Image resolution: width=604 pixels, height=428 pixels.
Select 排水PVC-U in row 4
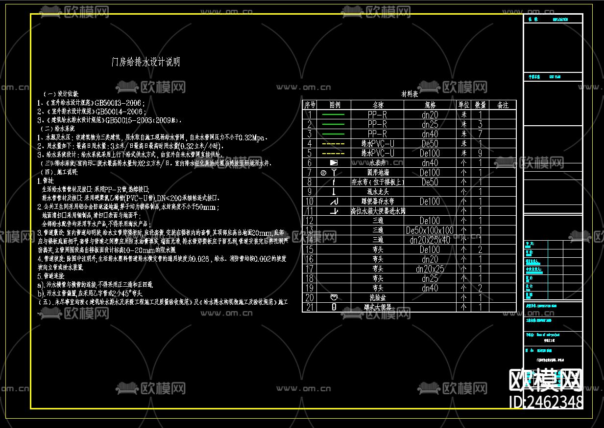tap(378, 143)
